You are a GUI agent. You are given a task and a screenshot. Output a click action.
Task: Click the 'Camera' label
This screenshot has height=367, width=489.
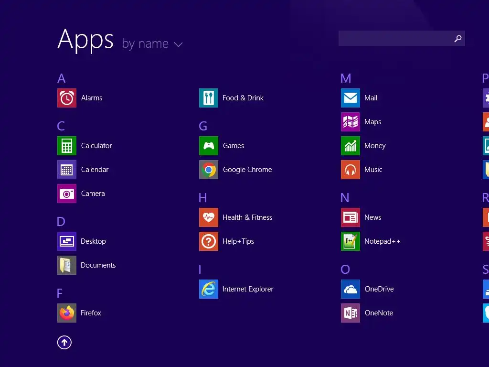coord(93,194)
